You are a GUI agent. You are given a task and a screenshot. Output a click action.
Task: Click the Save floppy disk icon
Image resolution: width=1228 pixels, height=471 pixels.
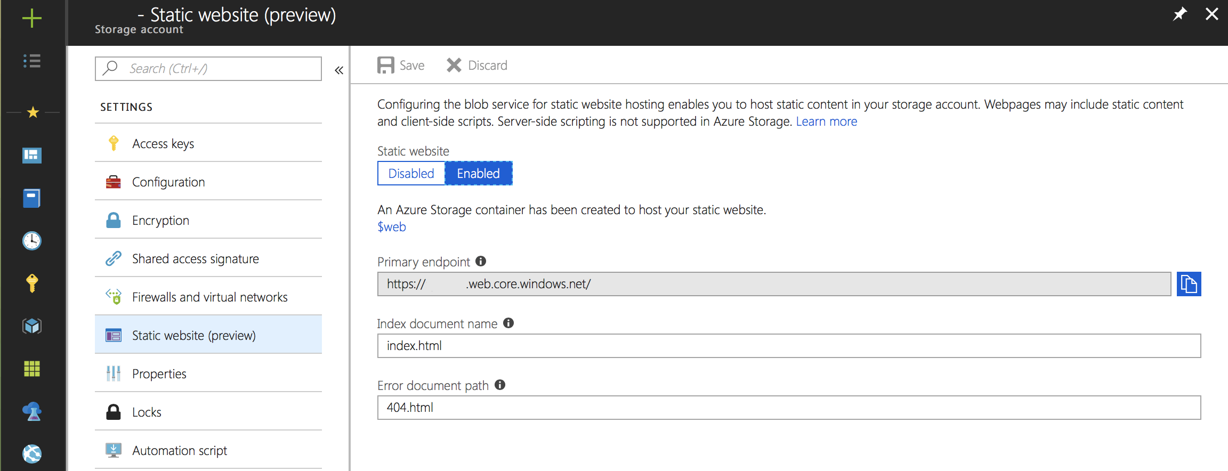(386, 65)
